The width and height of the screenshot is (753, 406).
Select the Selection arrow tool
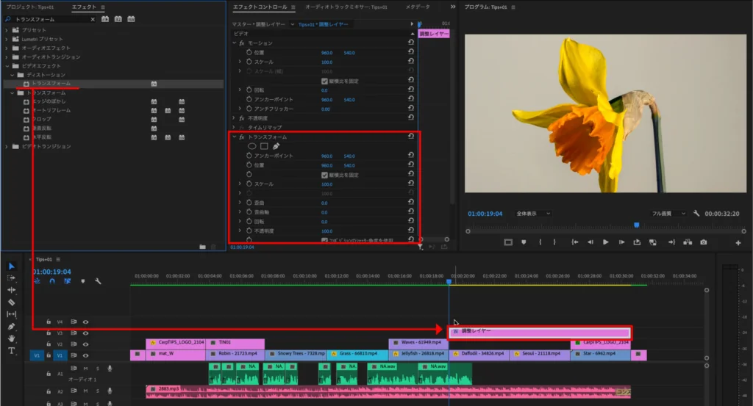[11, 266]
